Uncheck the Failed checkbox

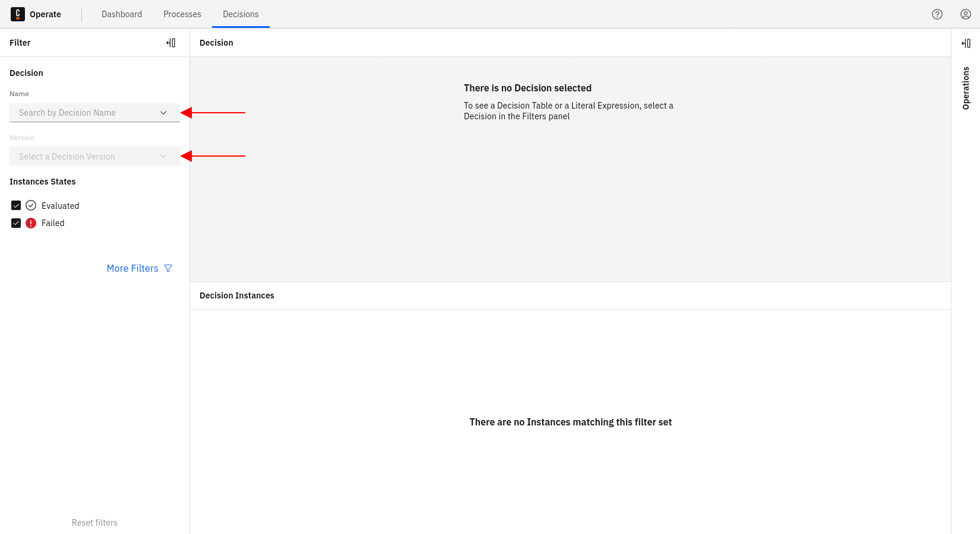click(x=16, y=223)
